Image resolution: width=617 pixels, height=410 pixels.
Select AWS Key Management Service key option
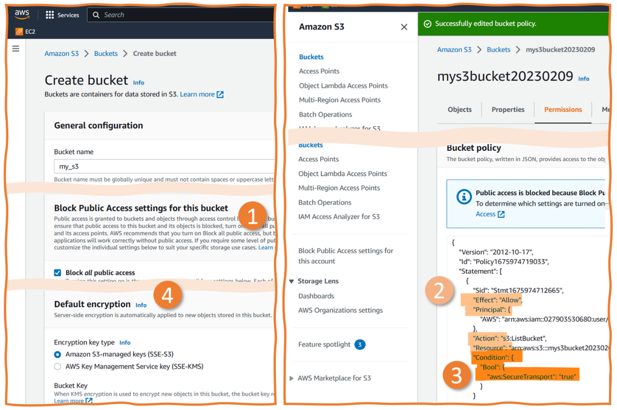(57, 367)
